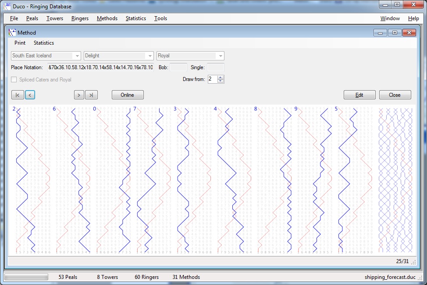Click the Print item in Method window
The image size is (427, 285).
(20, 43)
